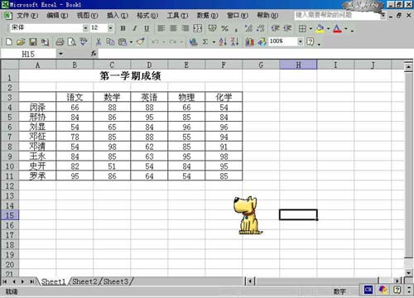Open the 视图 (View) menu
Screen dimensions: 414x298
(x=87, y=16)
